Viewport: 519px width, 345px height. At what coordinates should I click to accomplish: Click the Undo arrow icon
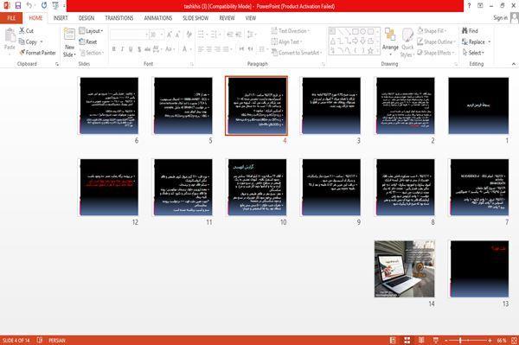[29, 6]
